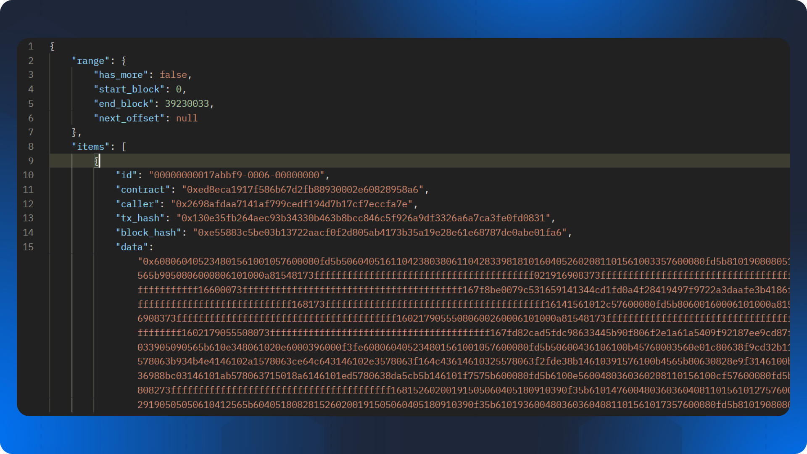
Task: Place cursor at opening brace on line 9
Action: click(96, 161)
